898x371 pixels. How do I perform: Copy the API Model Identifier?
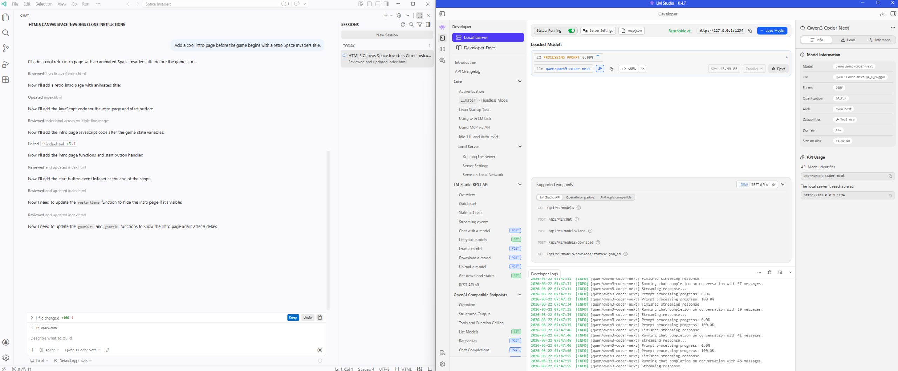point(890,176)
